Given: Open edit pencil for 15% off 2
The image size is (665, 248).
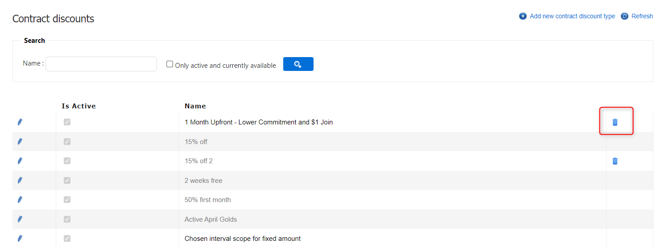Looking at the screenshot, I should point(20,161).
